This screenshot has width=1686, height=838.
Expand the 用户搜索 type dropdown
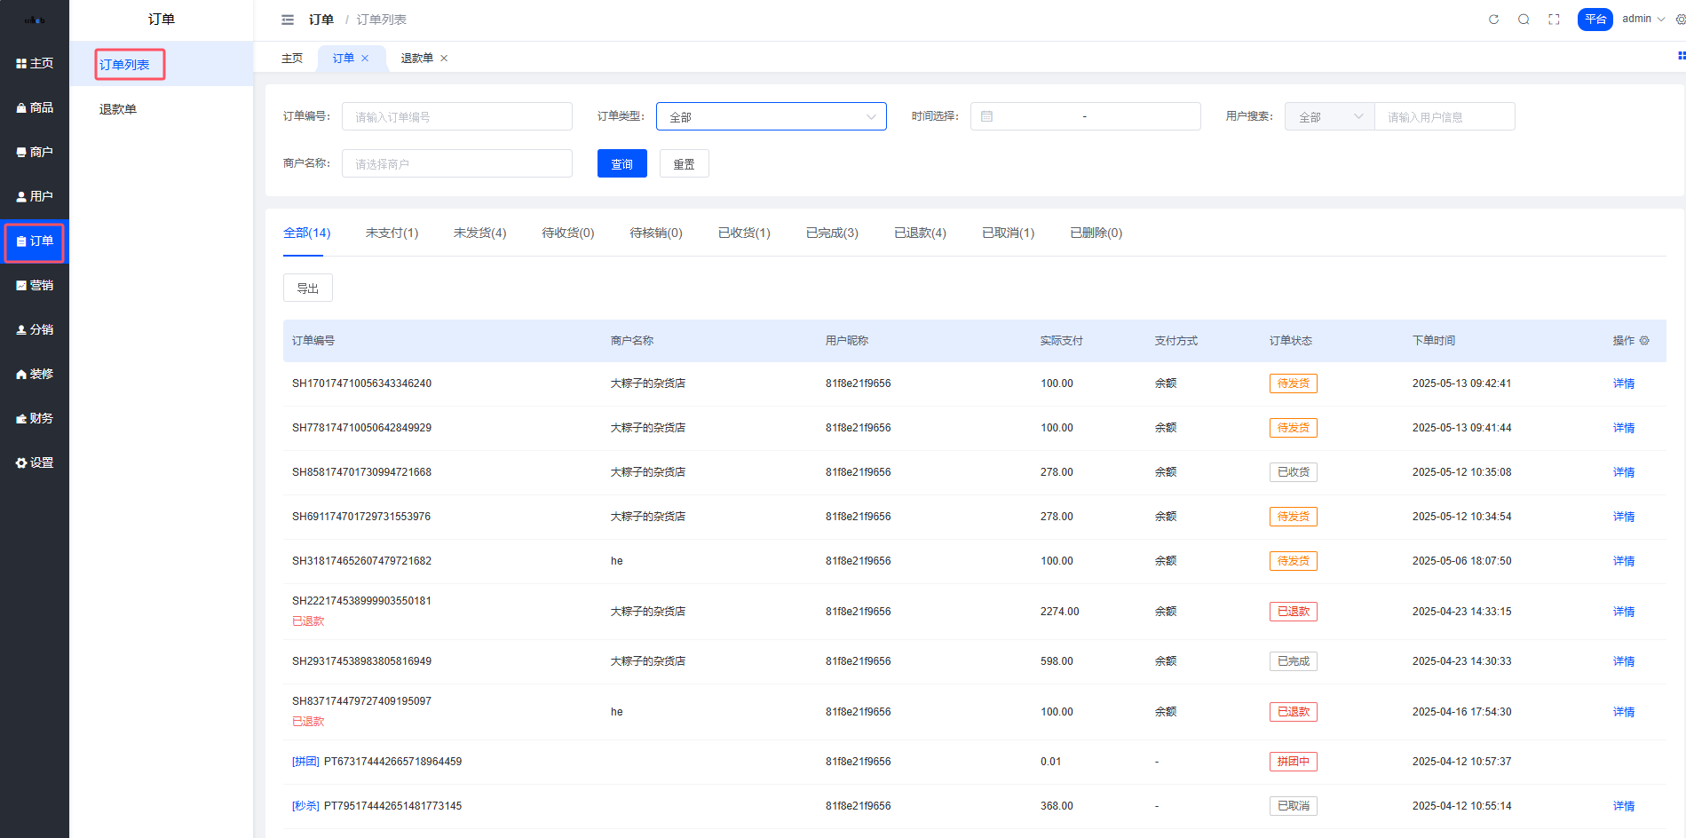[x=1329, y=116]
